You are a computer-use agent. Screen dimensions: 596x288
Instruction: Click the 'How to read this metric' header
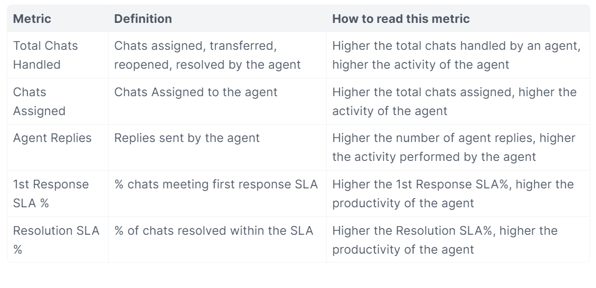[400, 19]
